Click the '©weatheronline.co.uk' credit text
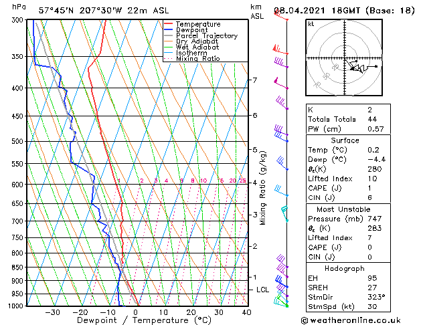 coord(351,320)
